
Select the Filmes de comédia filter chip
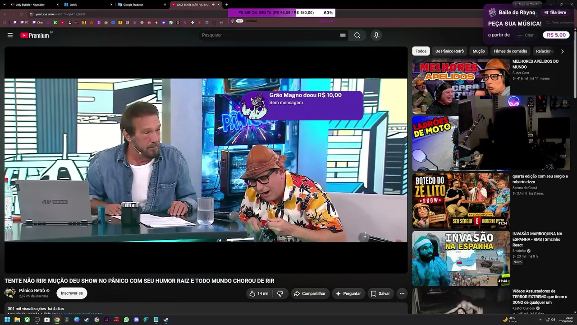tap(510, 51)
